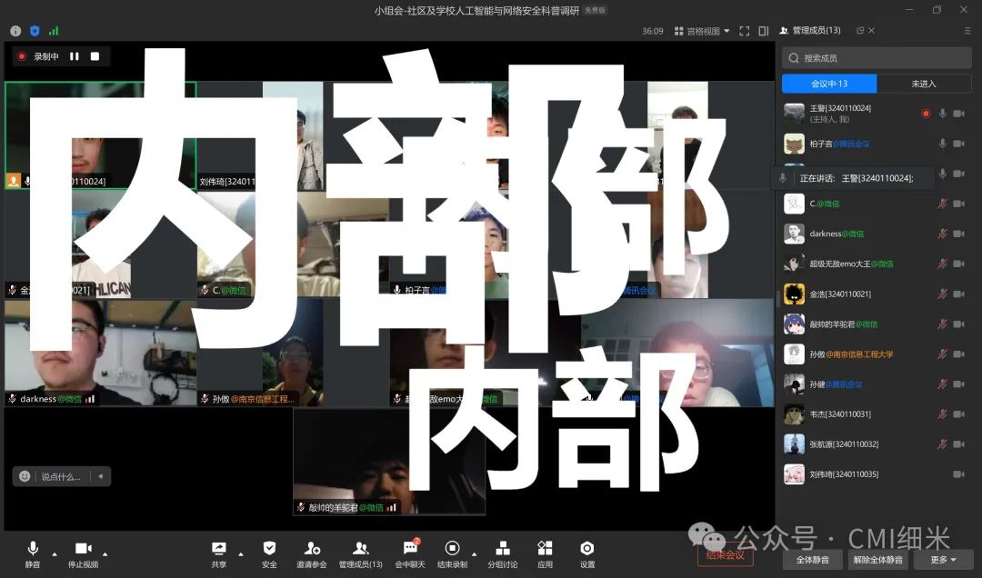Toggle camera for 超级无敌emo大王
Screen dimensions: 982x578
click(959, 264)
